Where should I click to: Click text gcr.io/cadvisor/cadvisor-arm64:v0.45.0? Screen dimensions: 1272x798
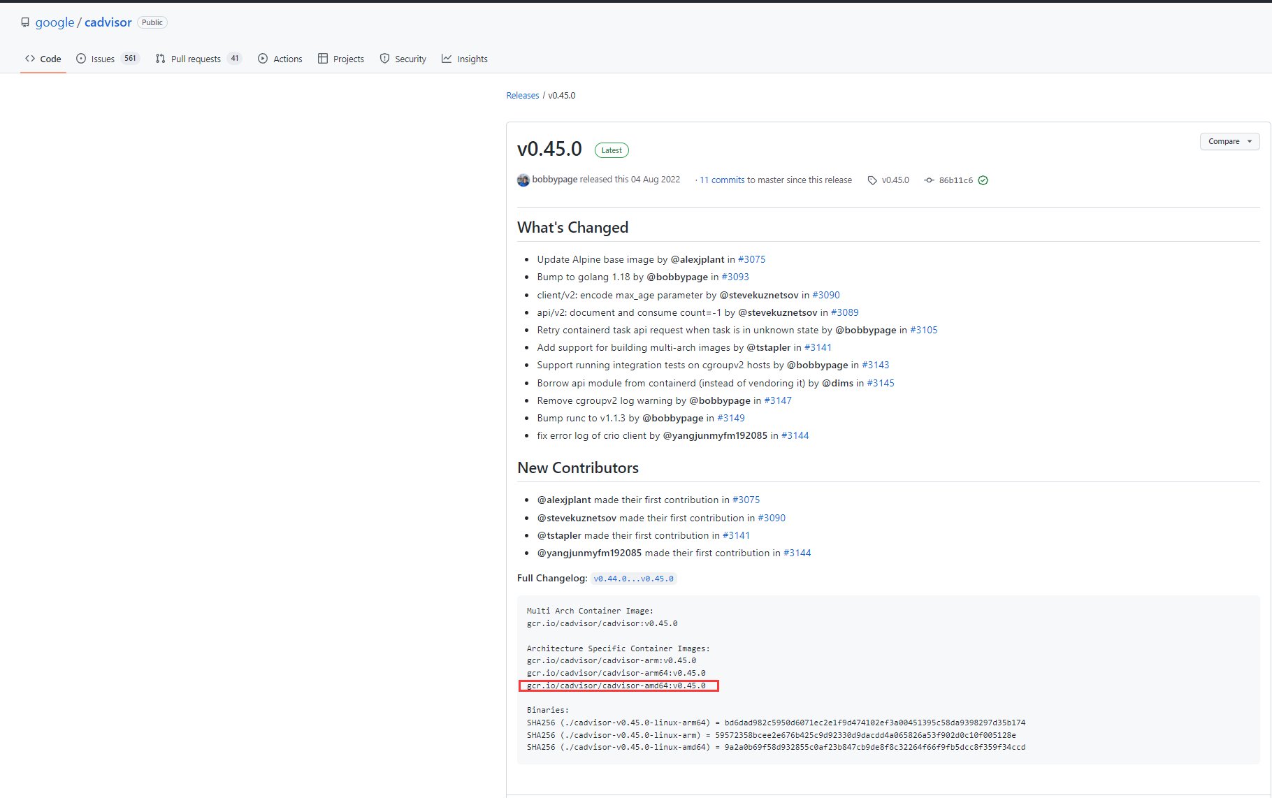click(616, 673)
